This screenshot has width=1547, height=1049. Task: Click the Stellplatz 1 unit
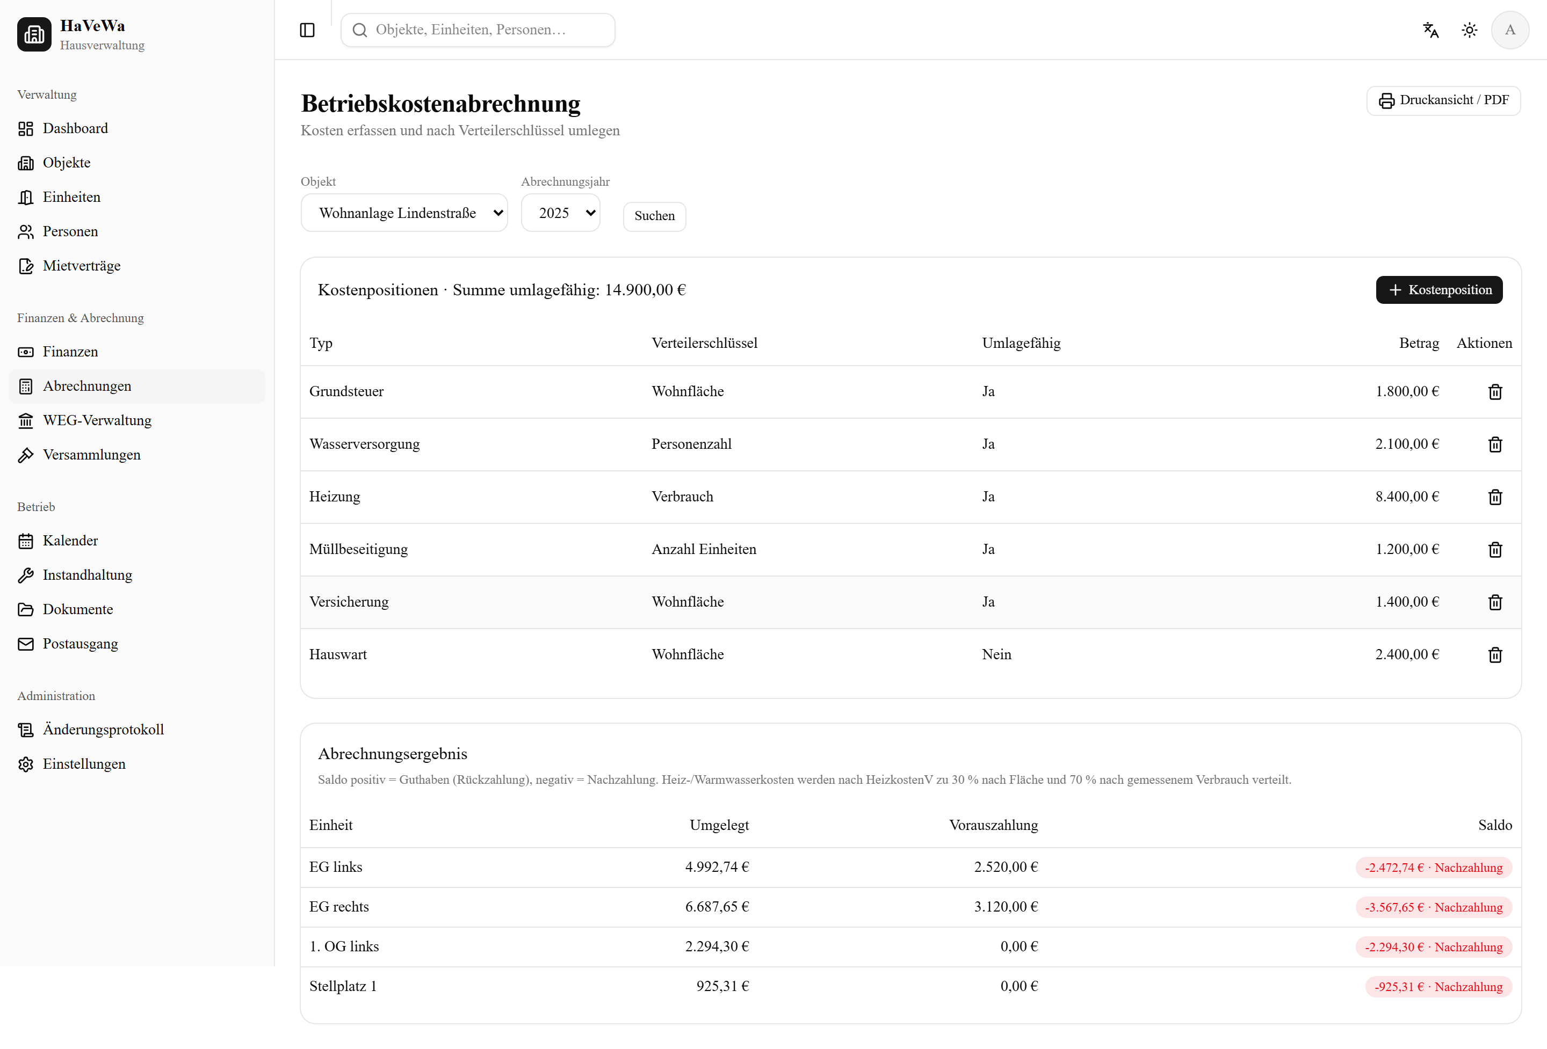point(343,987)
